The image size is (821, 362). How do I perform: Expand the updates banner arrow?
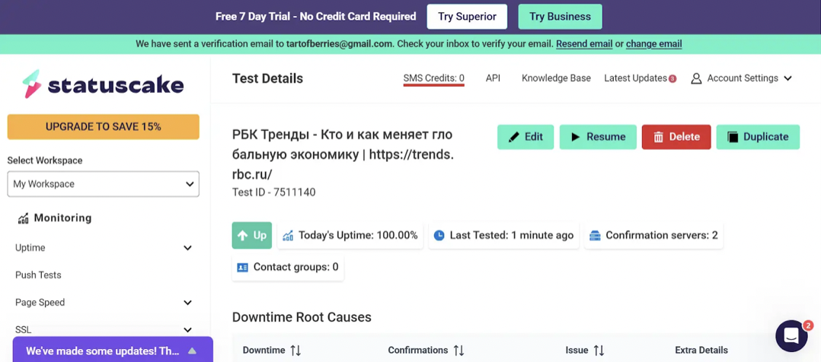(x=192, y=351)
